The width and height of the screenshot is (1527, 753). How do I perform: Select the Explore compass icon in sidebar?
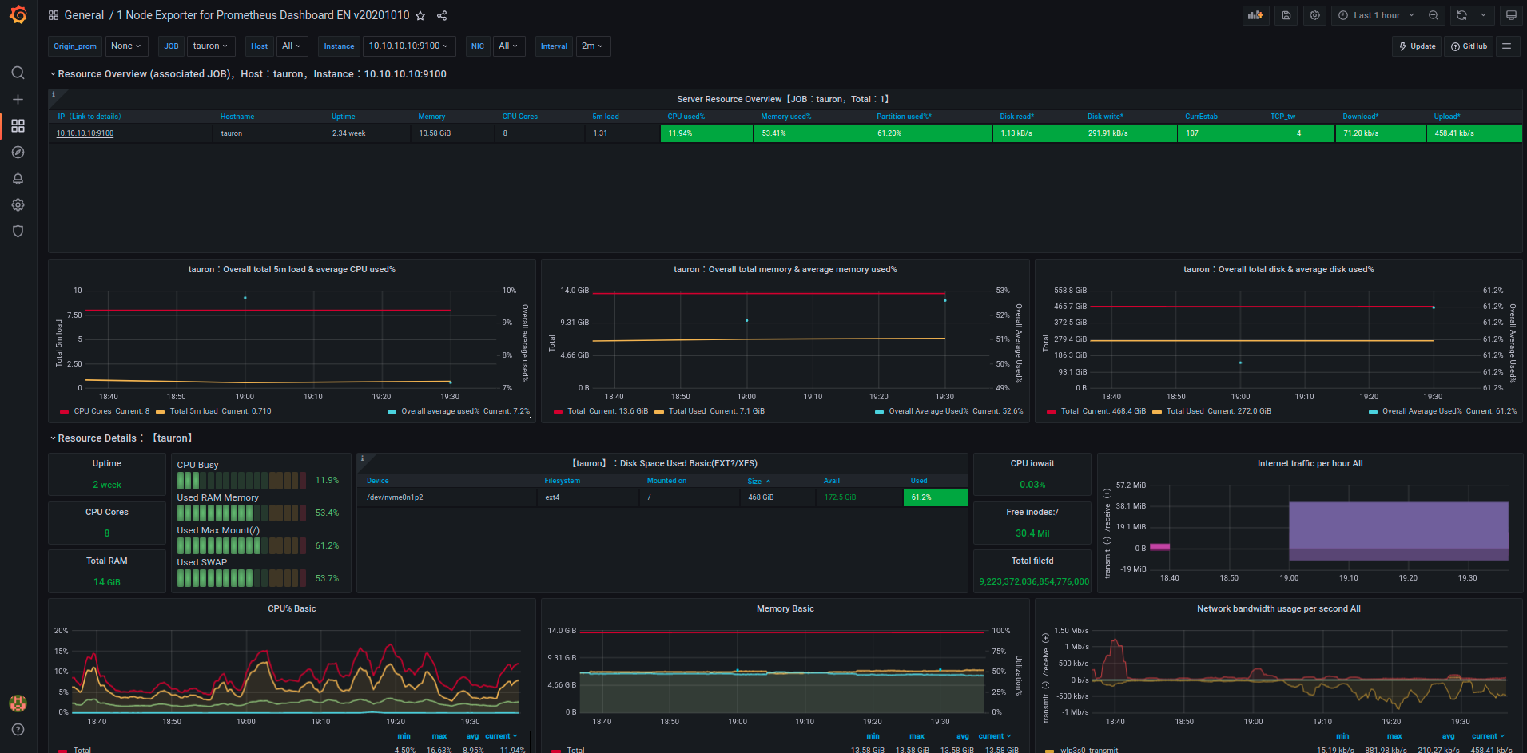(18, 152)
